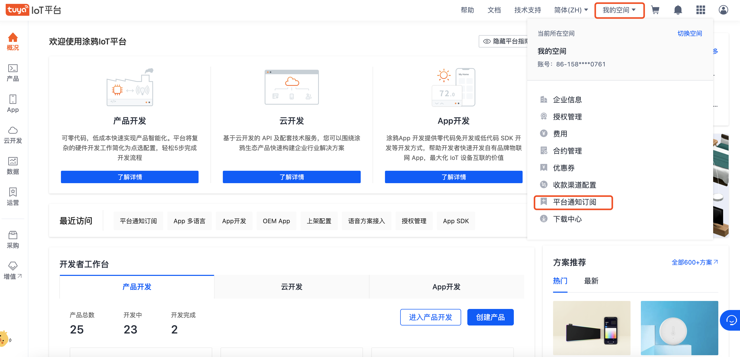
Task: Click the 创建产品 button
Action: (490, 317)
